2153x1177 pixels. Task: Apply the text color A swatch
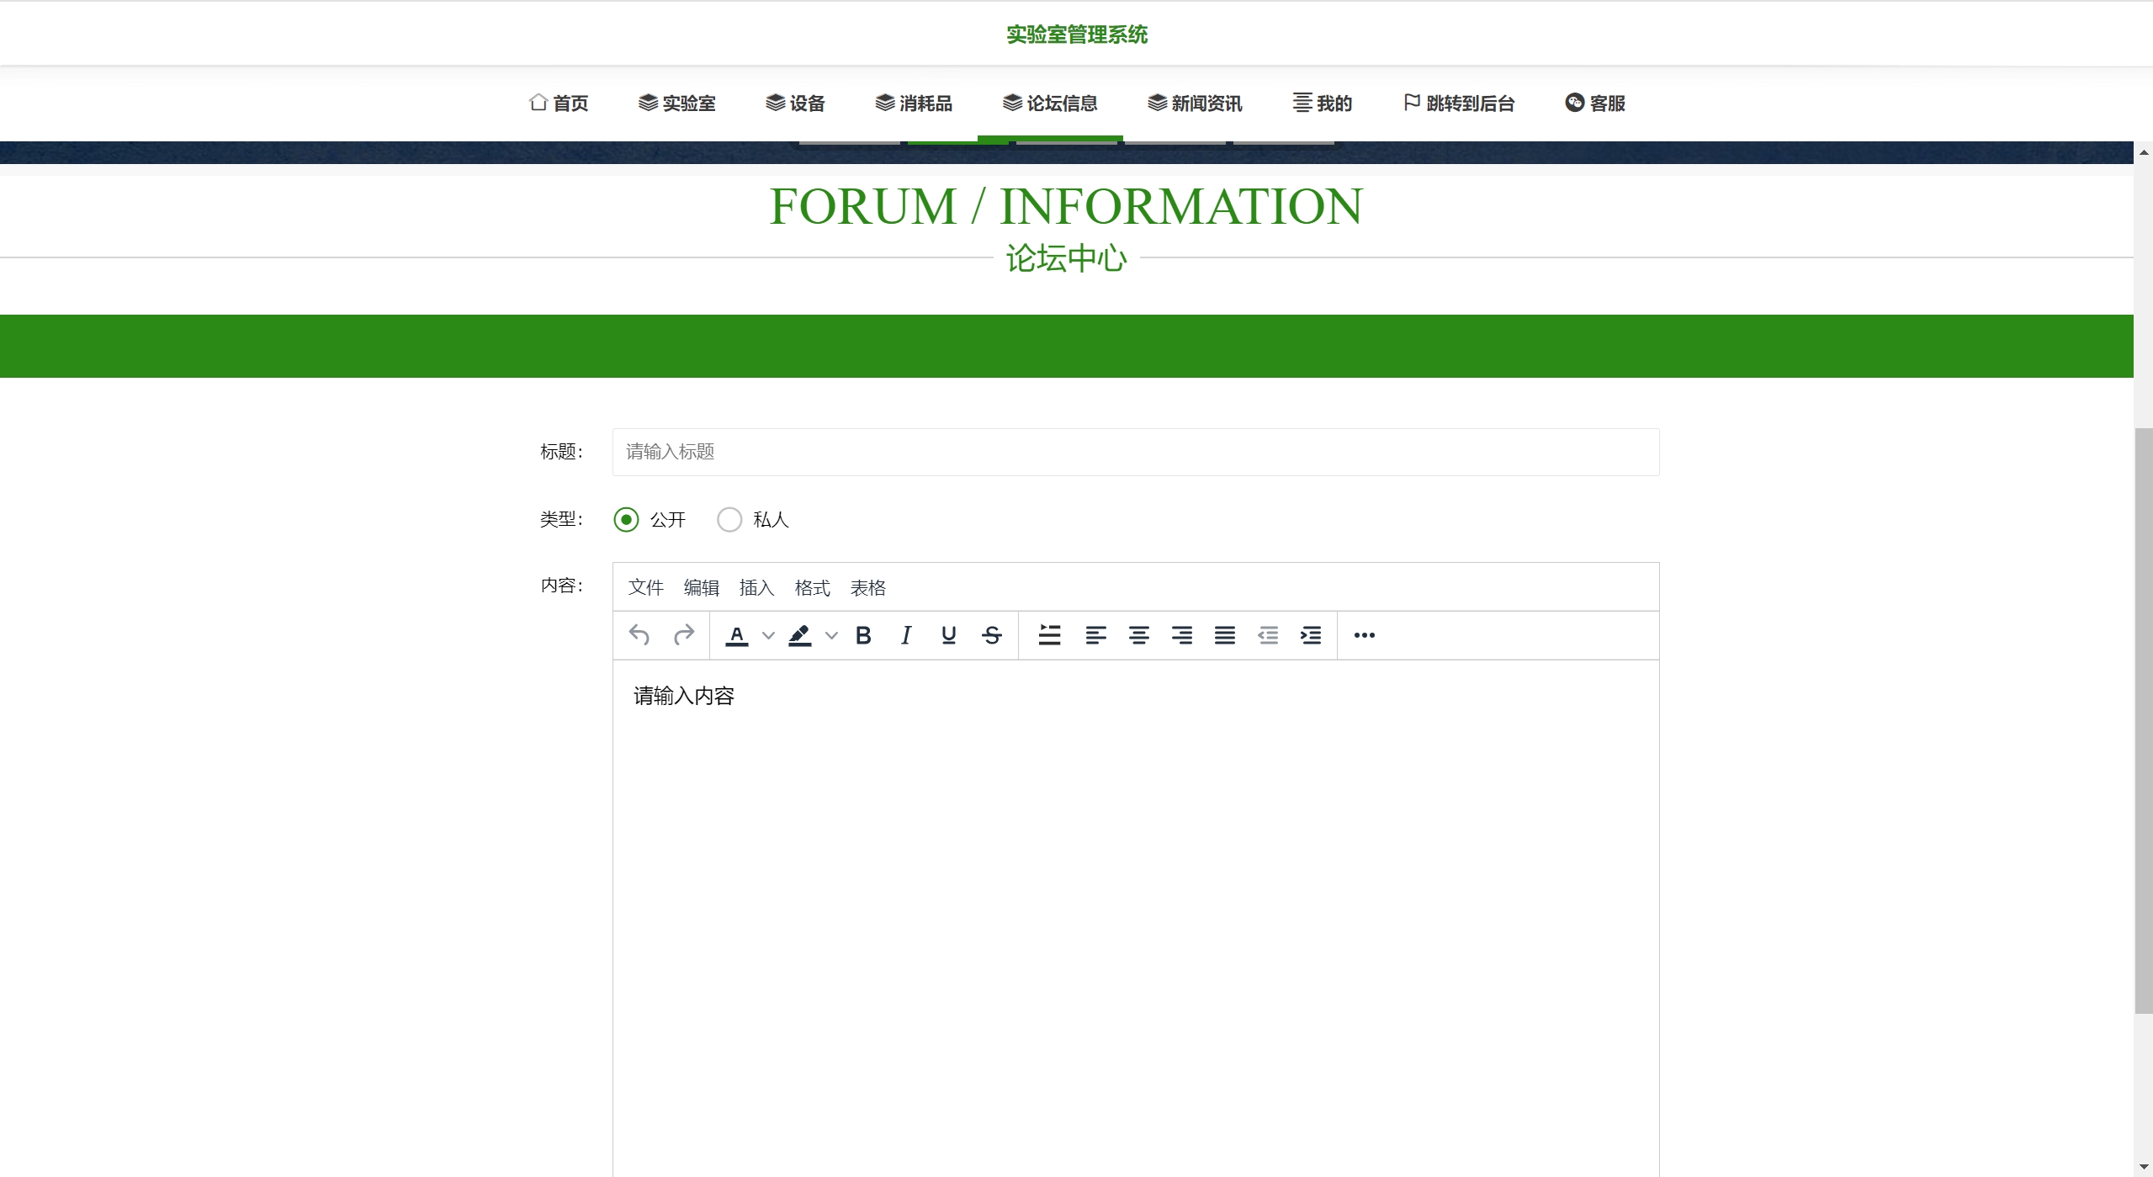point(737,635)
